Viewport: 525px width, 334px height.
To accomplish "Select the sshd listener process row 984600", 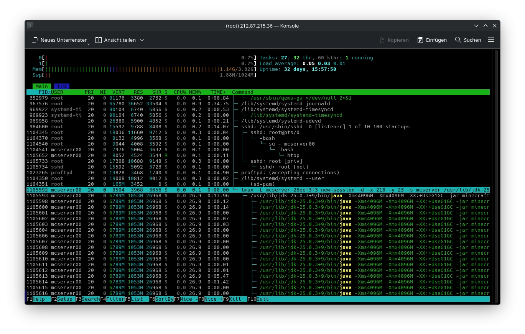I will [258, 127].
